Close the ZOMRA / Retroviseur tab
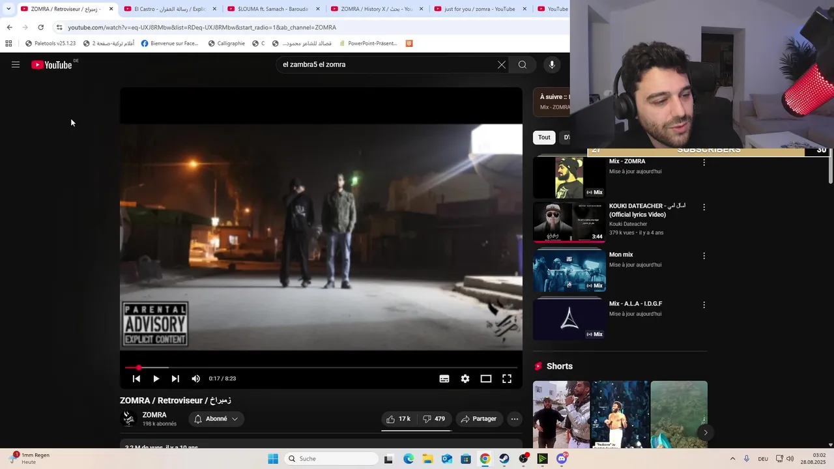Screen dimensions: 834x469 pos(111,9)
